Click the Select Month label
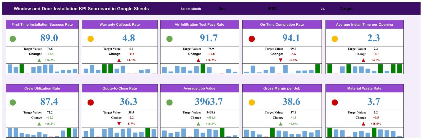 [191, 9]
